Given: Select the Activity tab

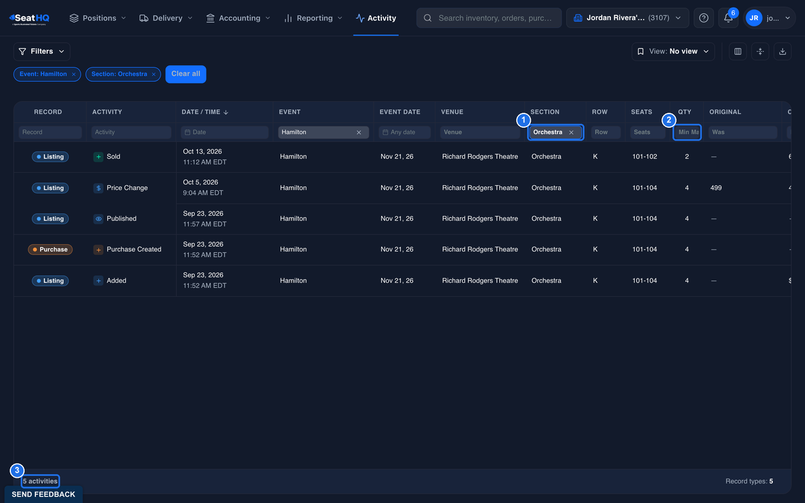Looking at the screenshot, I should click(376, 18).
